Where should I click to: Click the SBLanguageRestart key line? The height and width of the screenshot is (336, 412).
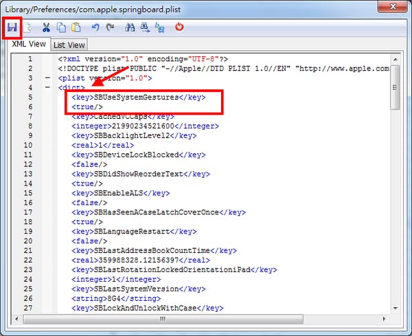coord(134,232)
